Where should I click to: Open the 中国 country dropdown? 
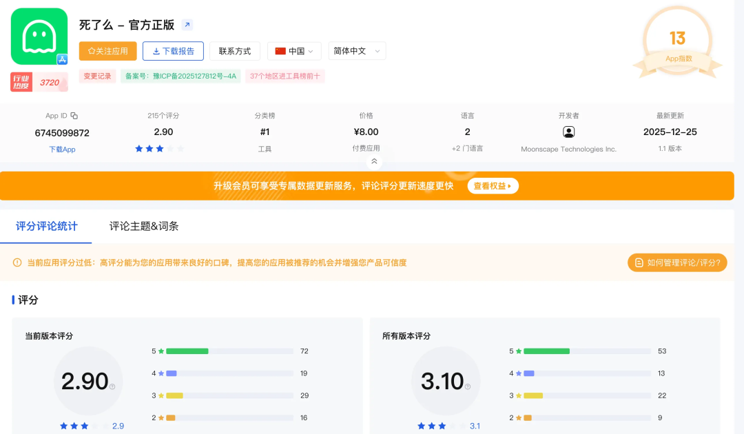pyautogui.click(x=294, y=51)
